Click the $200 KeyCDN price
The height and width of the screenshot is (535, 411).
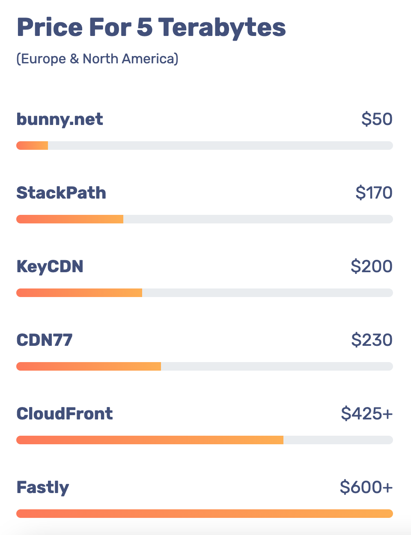(371, 267)
